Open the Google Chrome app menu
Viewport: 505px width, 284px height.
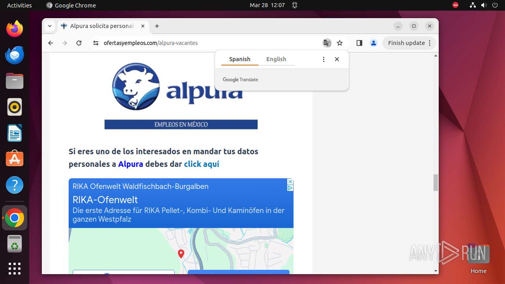tap(71, 5)
